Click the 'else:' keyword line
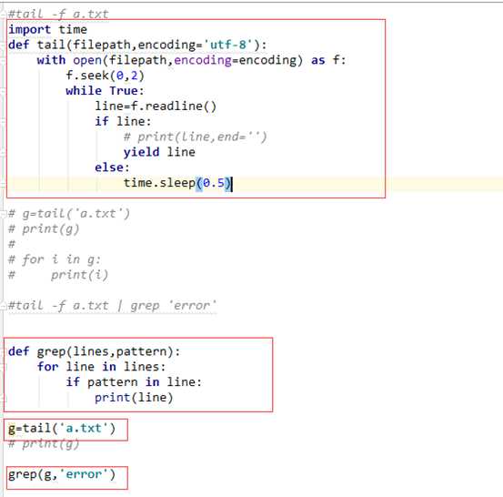Image resolution: width=503 pixels, height=497 pixels. click(x=112, y=167)
